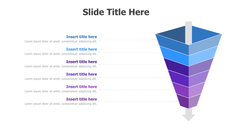
Task: Select the Lorem ipsum text under the first title
Action: tap(61, 41)
